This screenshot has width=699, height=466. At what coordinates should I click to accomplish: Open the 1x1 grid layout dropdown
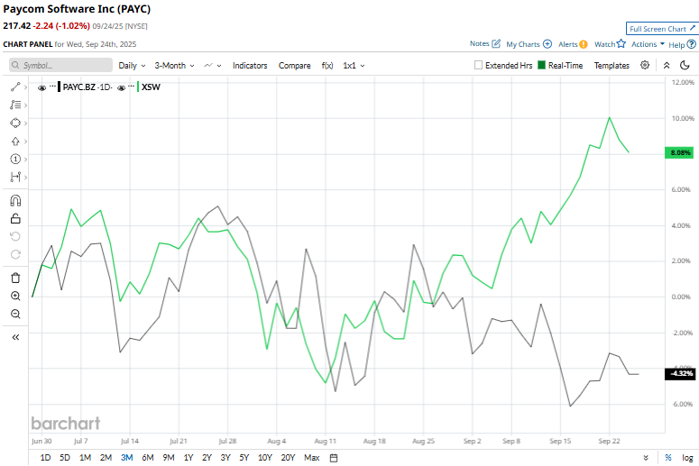coord(354,66)
